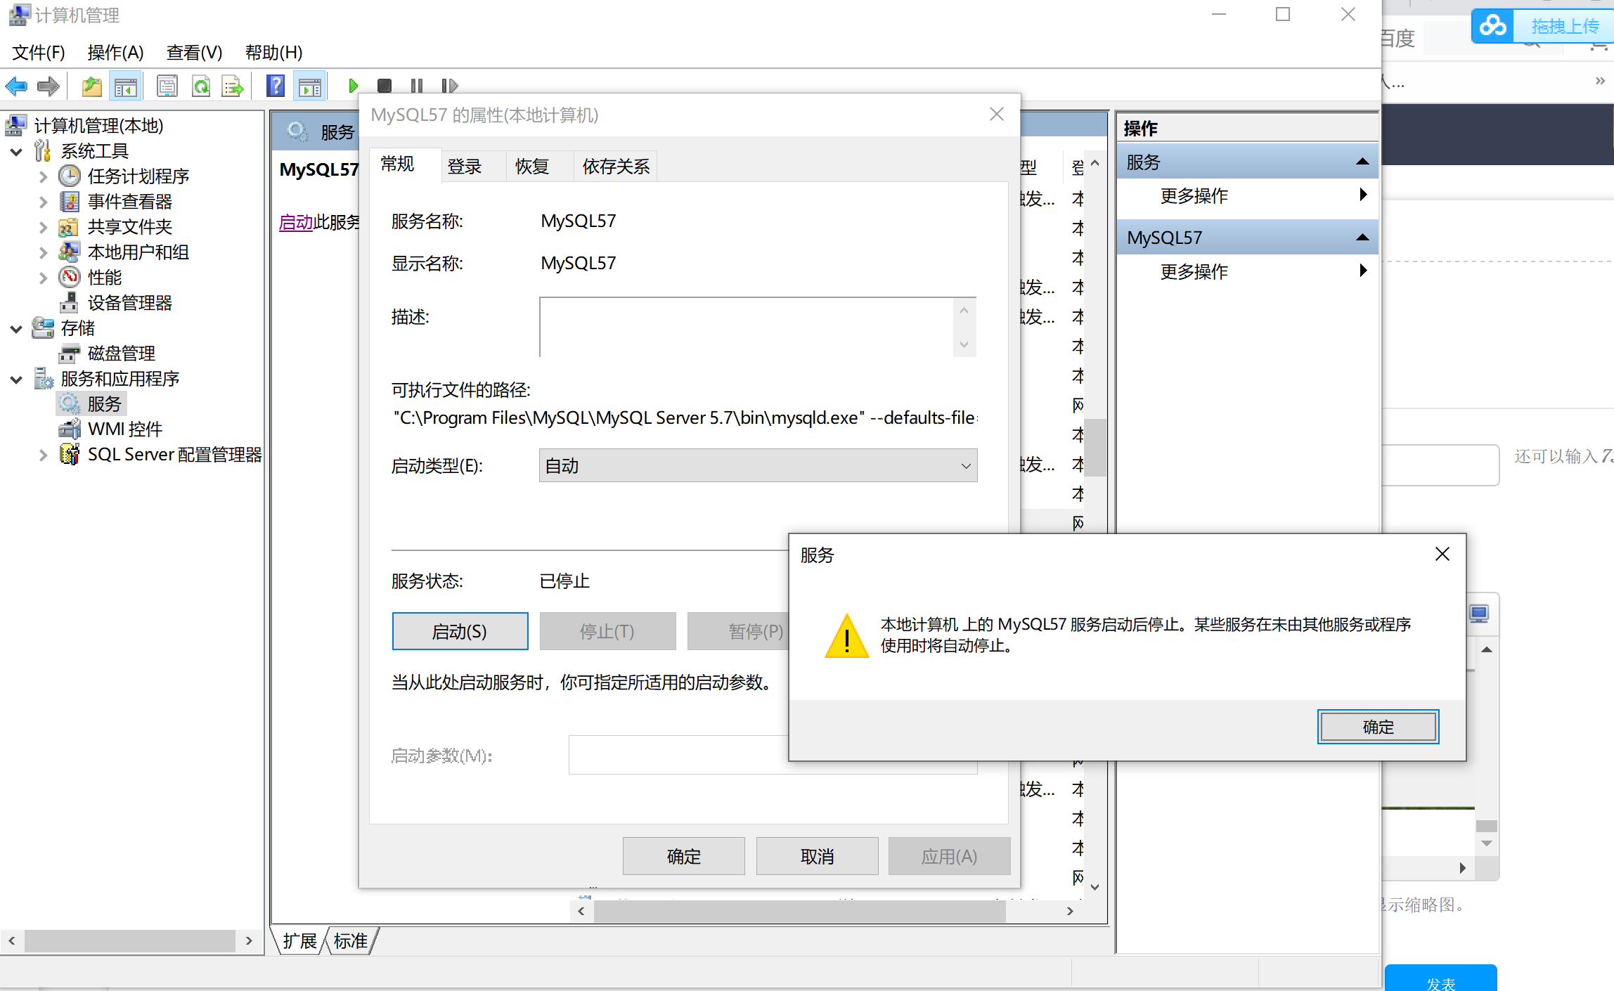1614x991 pixels.
Task: Click 取消 in MySQL57 properties dialog
Action: pyautogui.click(x=817, y=856)
